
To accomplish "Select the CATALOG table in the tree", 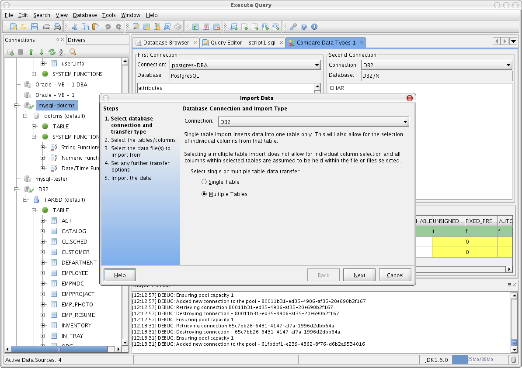I will pyautogui.click(x=73, y=231).
